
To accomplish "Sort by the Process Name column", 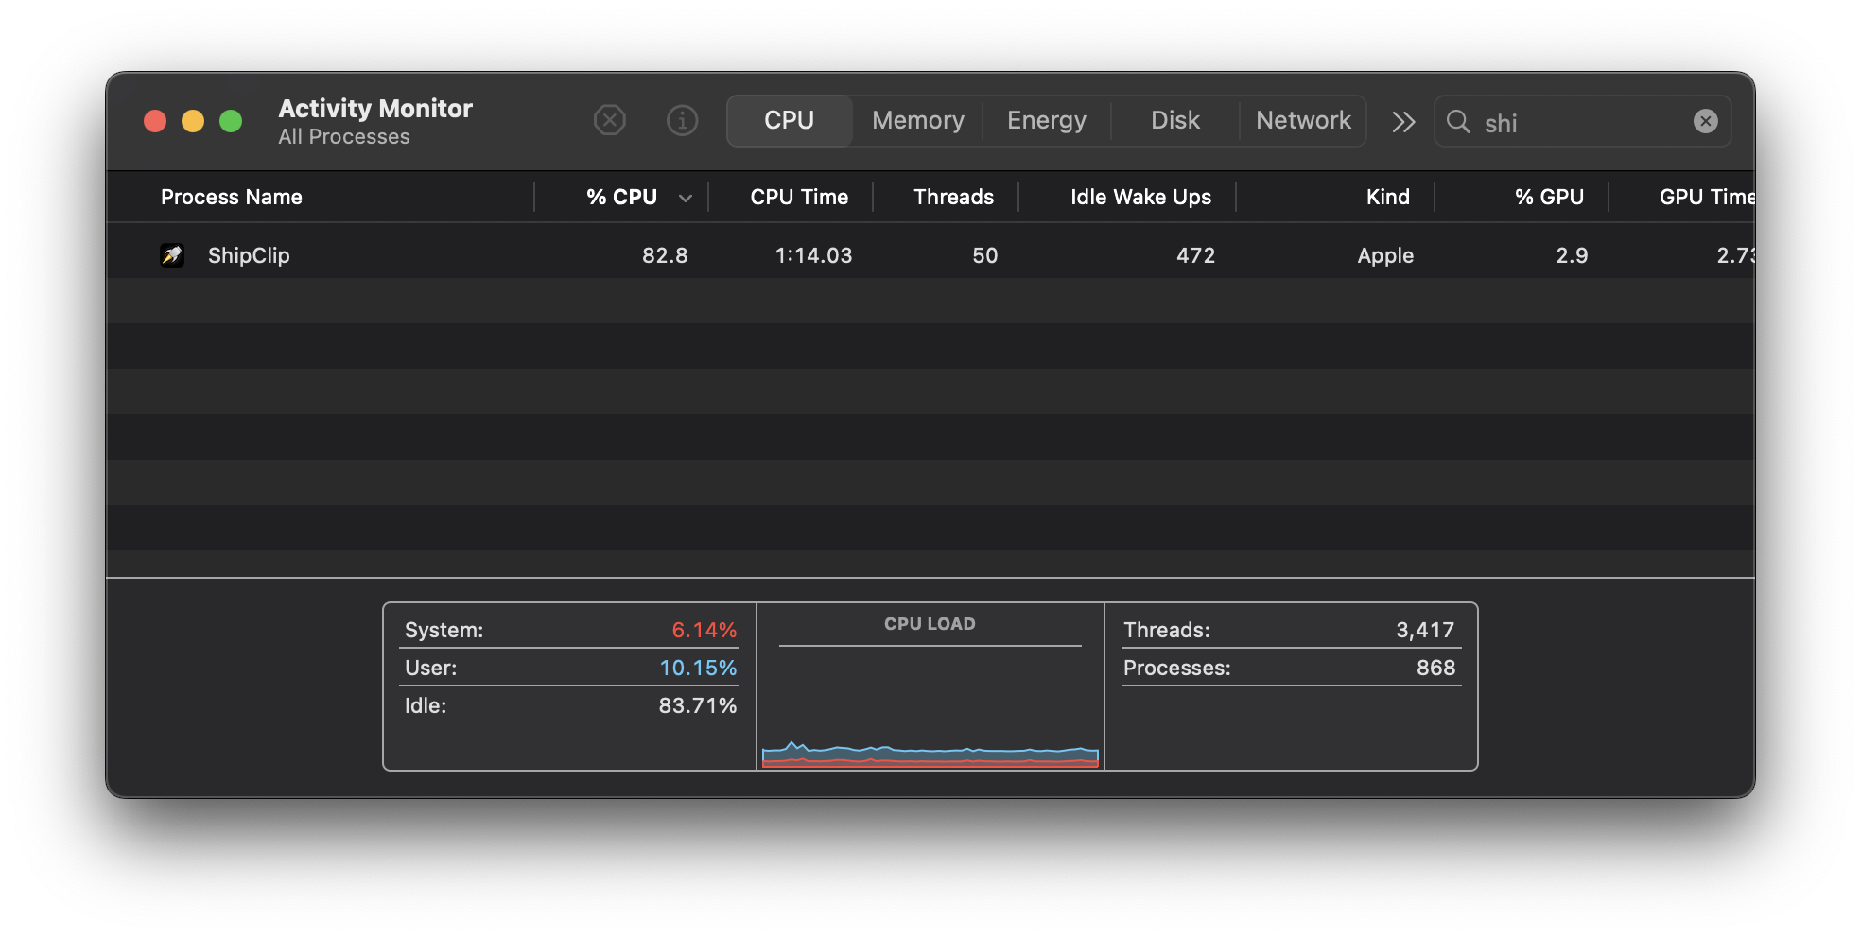I will pos(232,197).
